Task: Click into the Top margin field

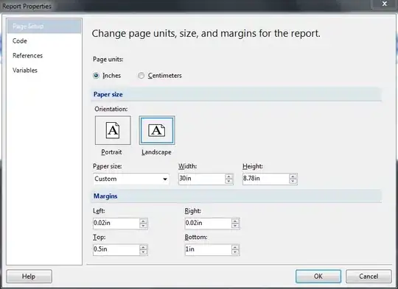Action: point(116,249)
